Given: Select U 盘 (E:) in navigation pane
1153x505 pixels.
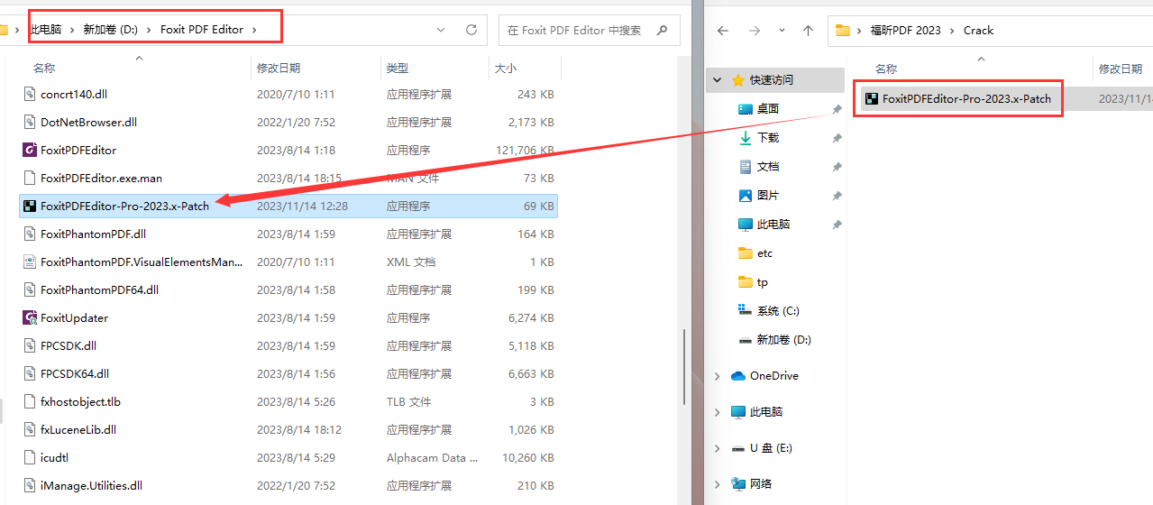Looking at the screenshot, I should [x=771, y=448].
